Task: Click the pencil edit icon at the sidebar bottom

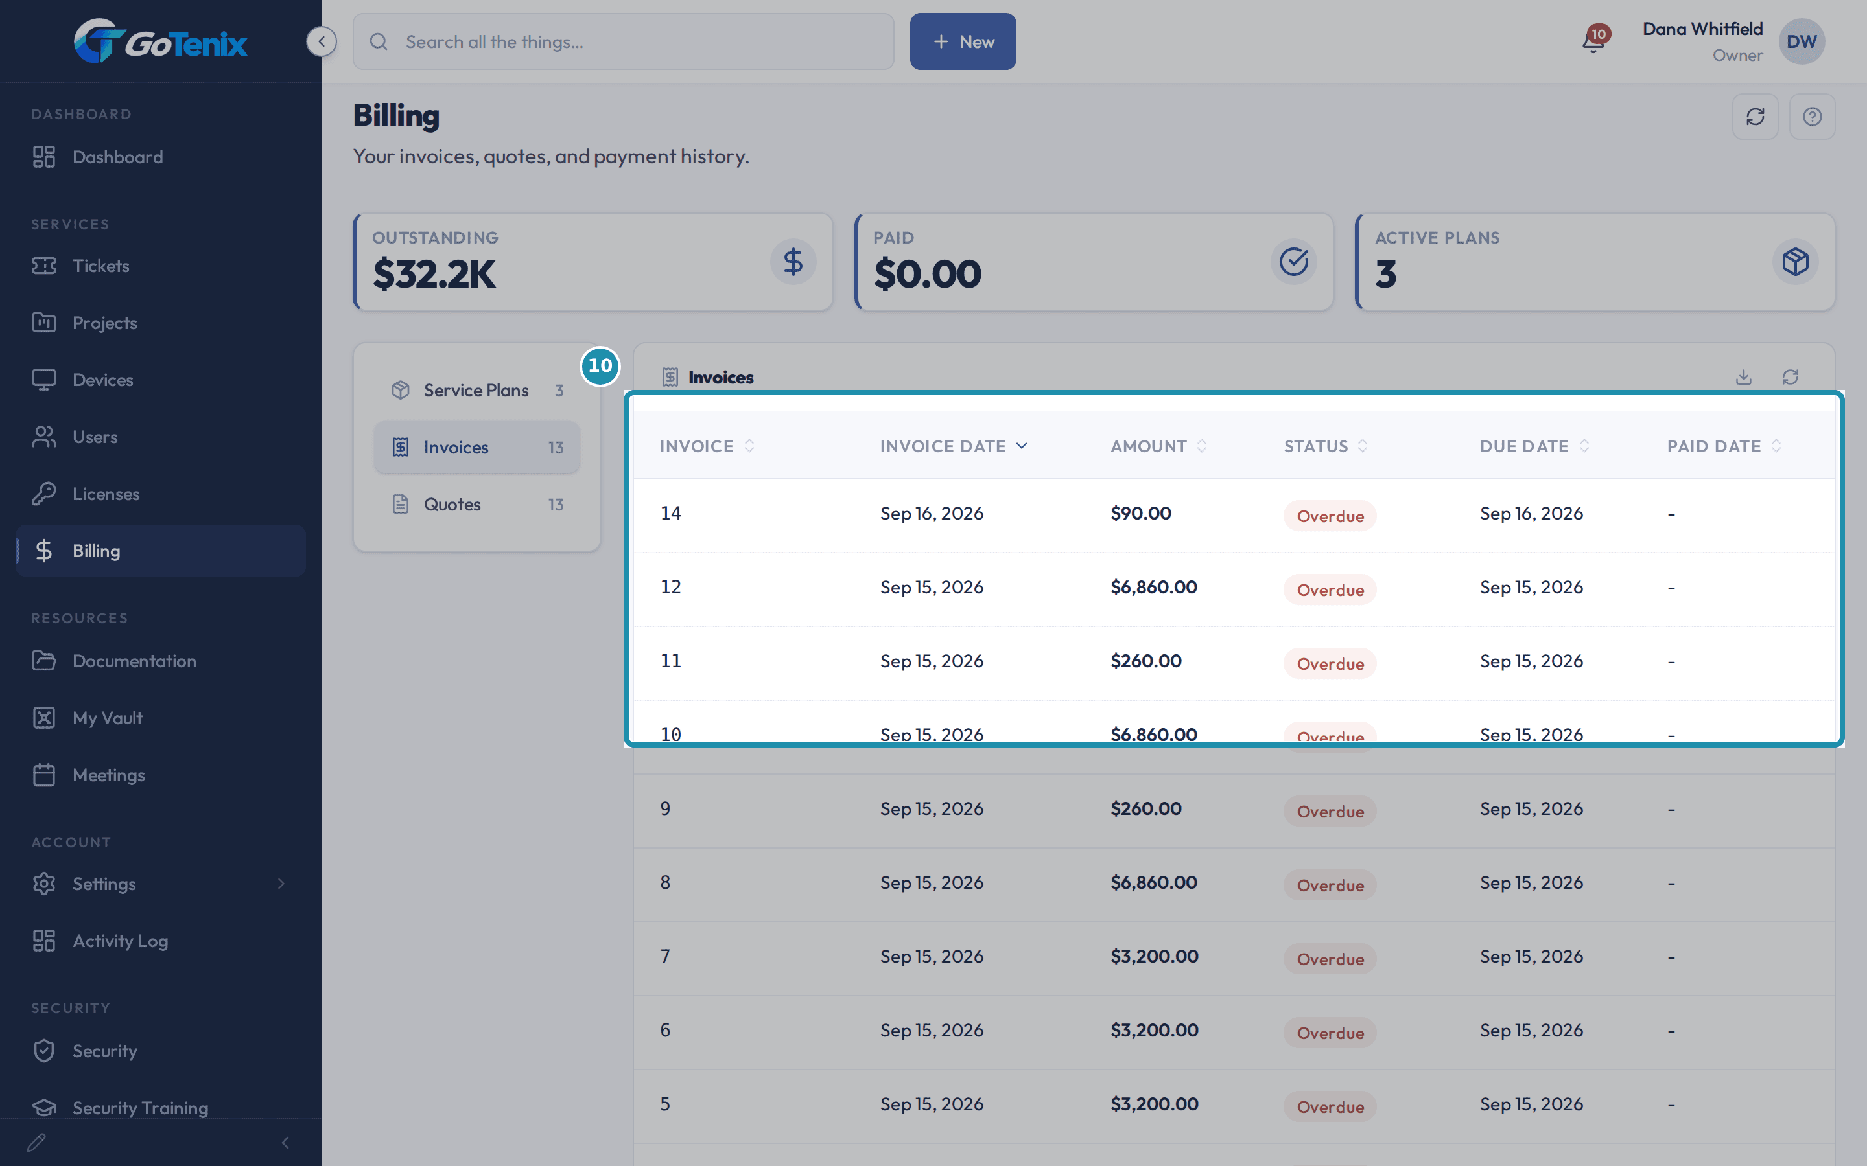Action: (x=36, y=1142)
